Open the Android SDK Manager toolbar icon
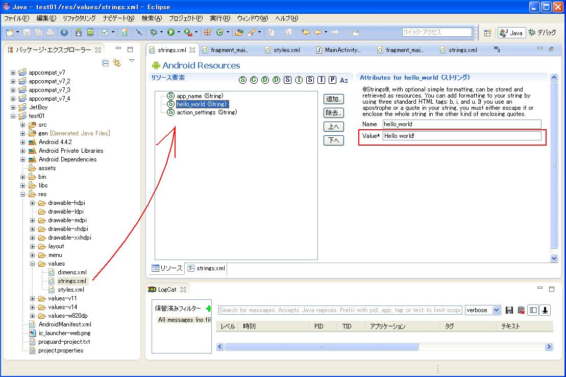The height and width of the screenshot is (377, 566). pos(78,33)
